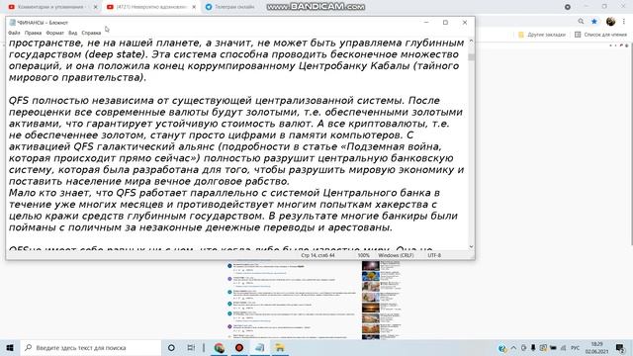This screenshot has width=633, height=356.
Task: Open Список для чтения reading list
Action: (600, 35)
